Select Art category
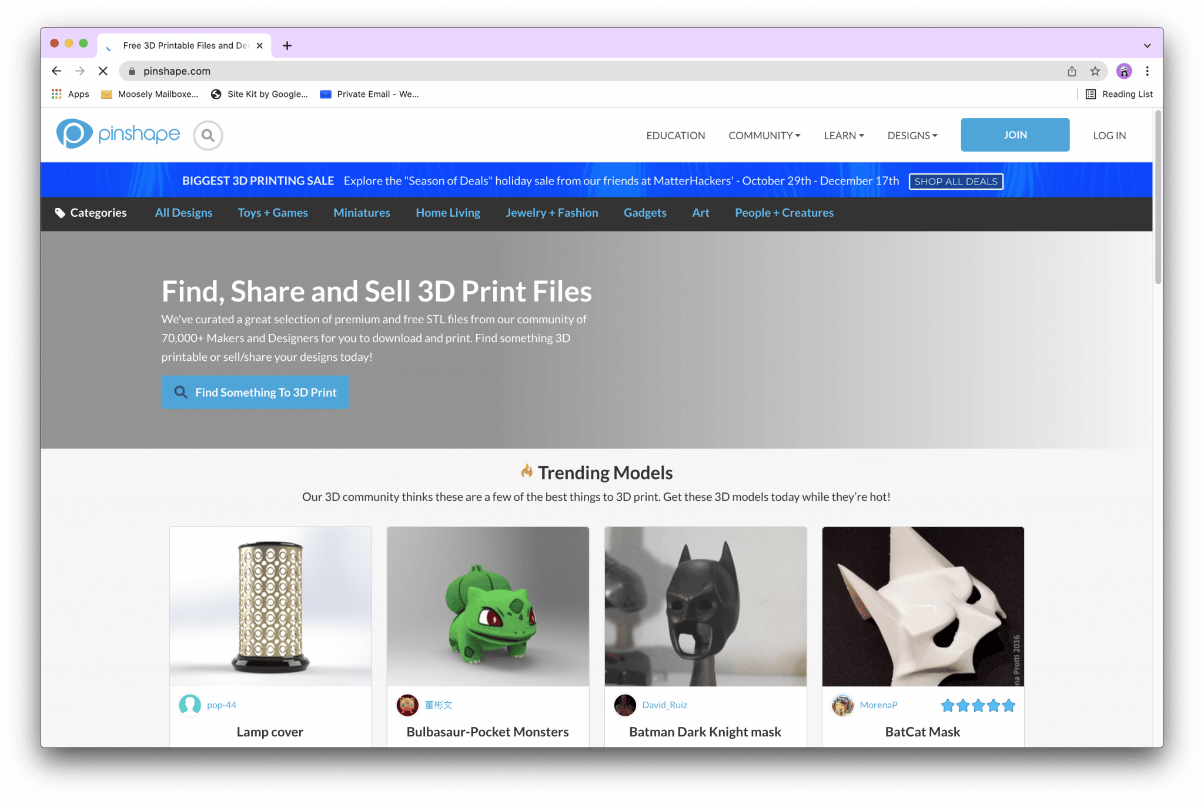Screen dimensions: 1204x801 point(700,213)
